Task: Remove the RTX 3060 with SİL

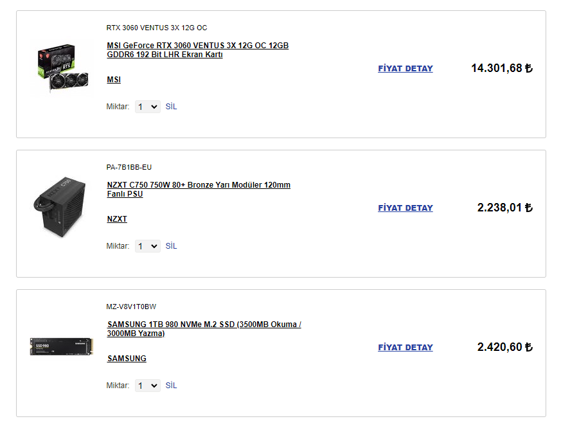Action: (x=171, y=107)
